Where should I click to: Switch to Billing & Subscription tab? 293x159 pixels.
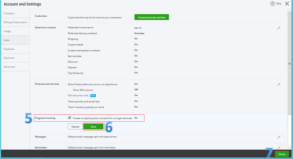(15, 22)
